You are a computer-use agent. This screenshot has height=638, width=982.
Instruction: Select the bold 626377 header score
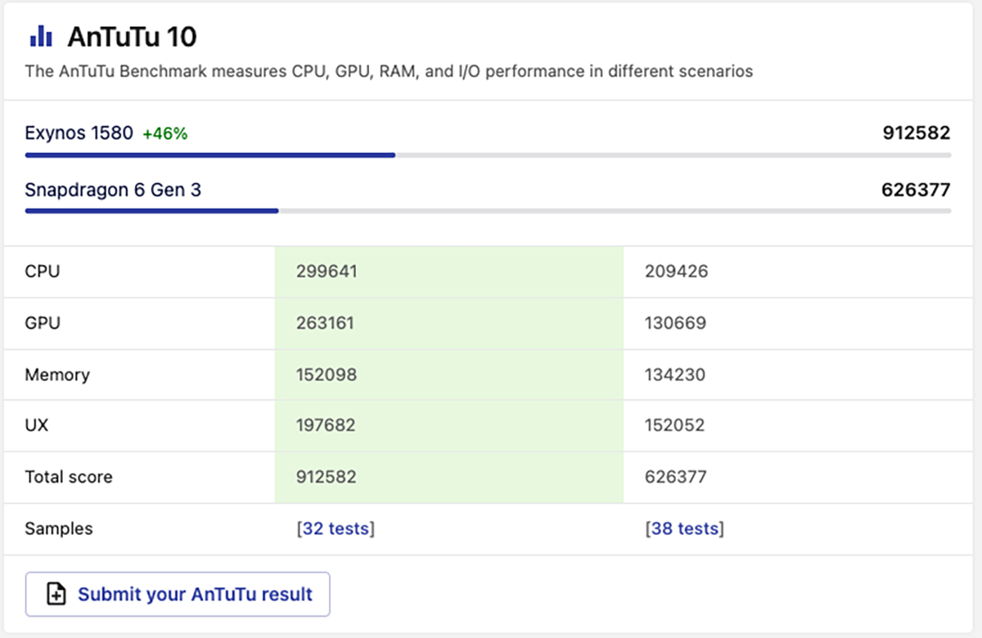pos(916,191)
